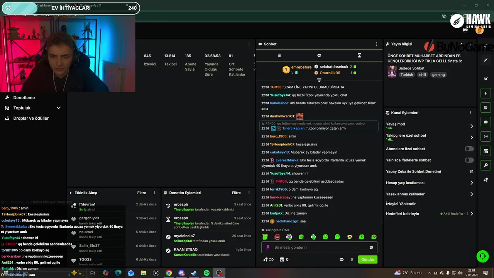This screenshot has width=494, height=278.
Task: Open Sadece Sohbet category link
Action: pyautogui.click(x=411, y=68)
